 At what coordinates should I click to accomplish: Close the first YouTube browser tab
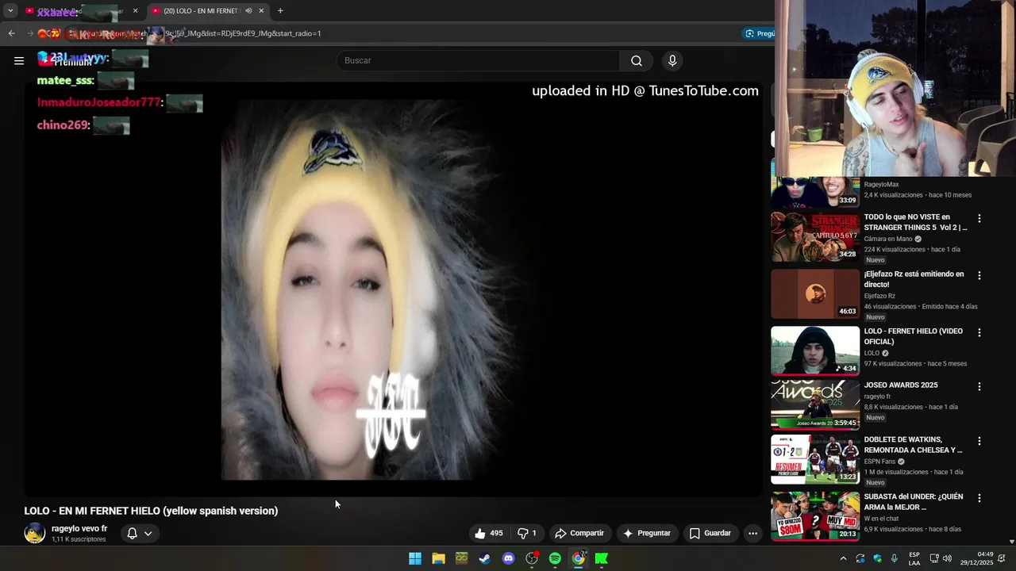pyautogui.click(x=135, y=10)
